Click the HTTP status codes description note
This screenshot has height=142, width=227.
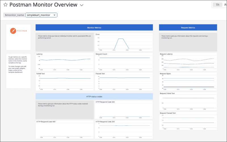click(65, 110)
